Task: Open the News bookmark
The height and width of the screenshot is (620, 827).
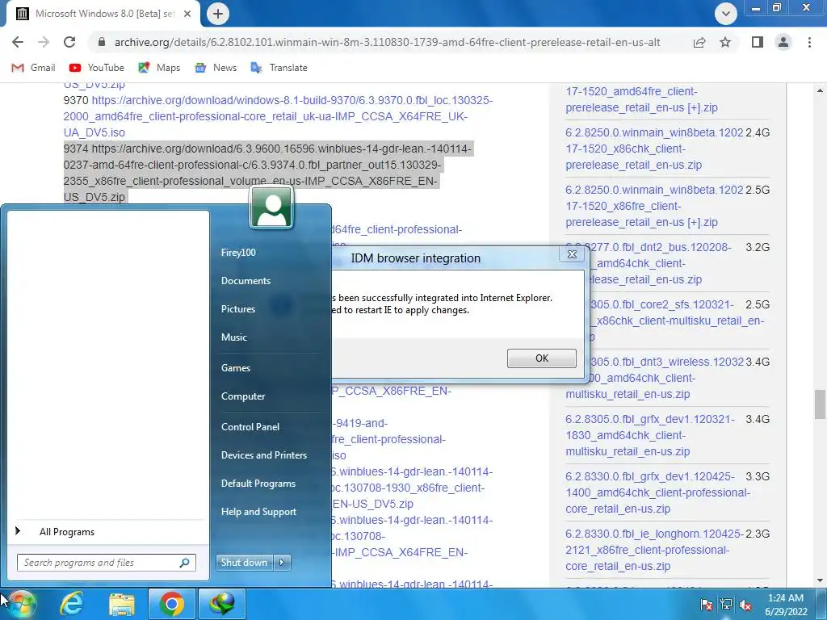Action: (x=216, y=68)
